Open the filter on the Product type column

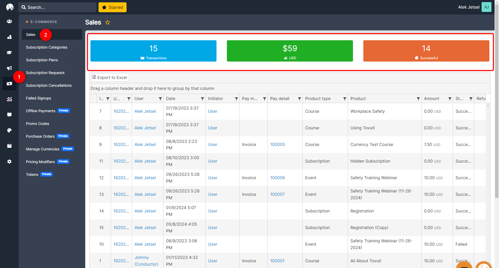click(345, 99)
